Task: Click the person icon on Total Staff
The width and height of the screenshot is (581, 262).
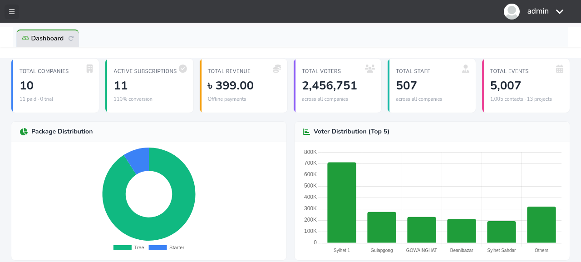Action: pos(466,69)
